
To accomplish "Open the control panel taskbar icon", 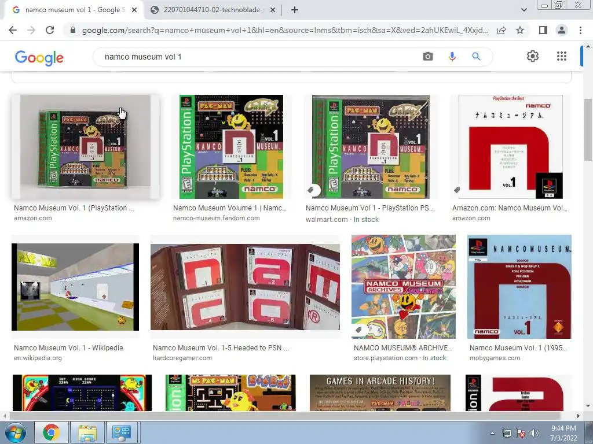I will tap(122, 432).
